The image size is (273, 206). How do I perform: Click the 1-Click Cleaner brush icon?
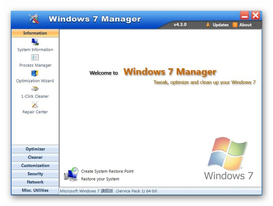pos(35,89)
